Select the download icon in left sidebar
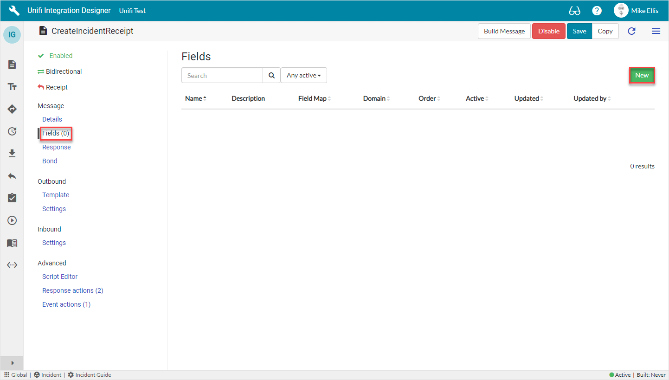669x380 pixels. point(12,153)
